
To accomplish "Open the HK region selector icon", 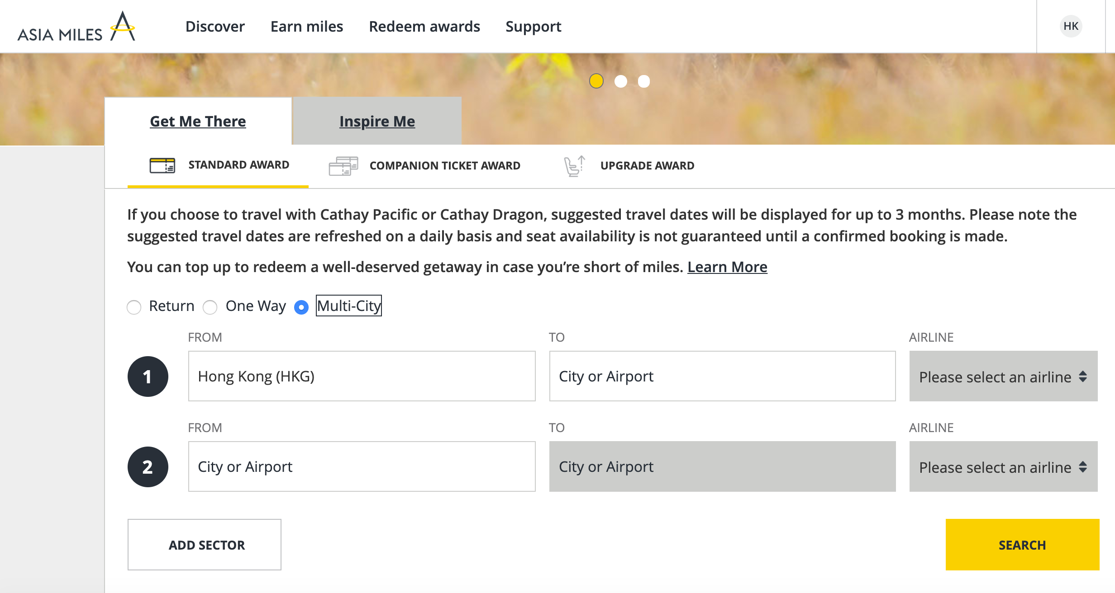I will pyautogui.click(x=1071, y=26).
